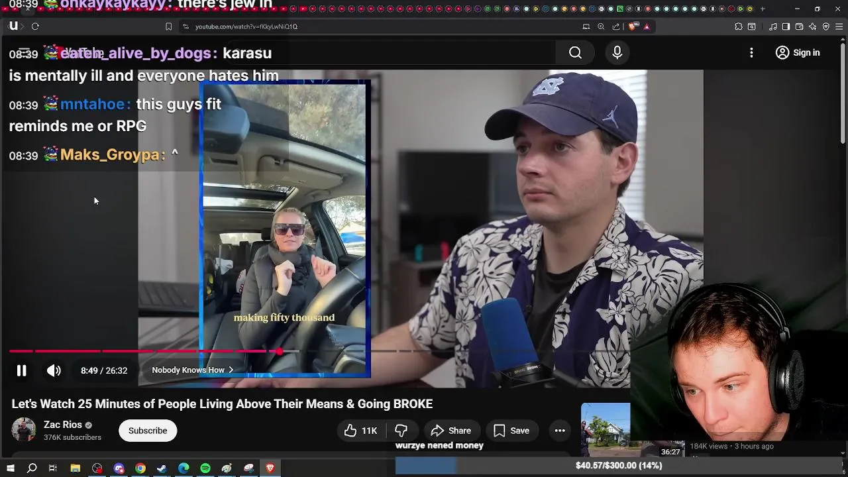This screenshot has width=848, height=477.
Task: Open browser main hamburger menu
Action: tap(839, 26)
